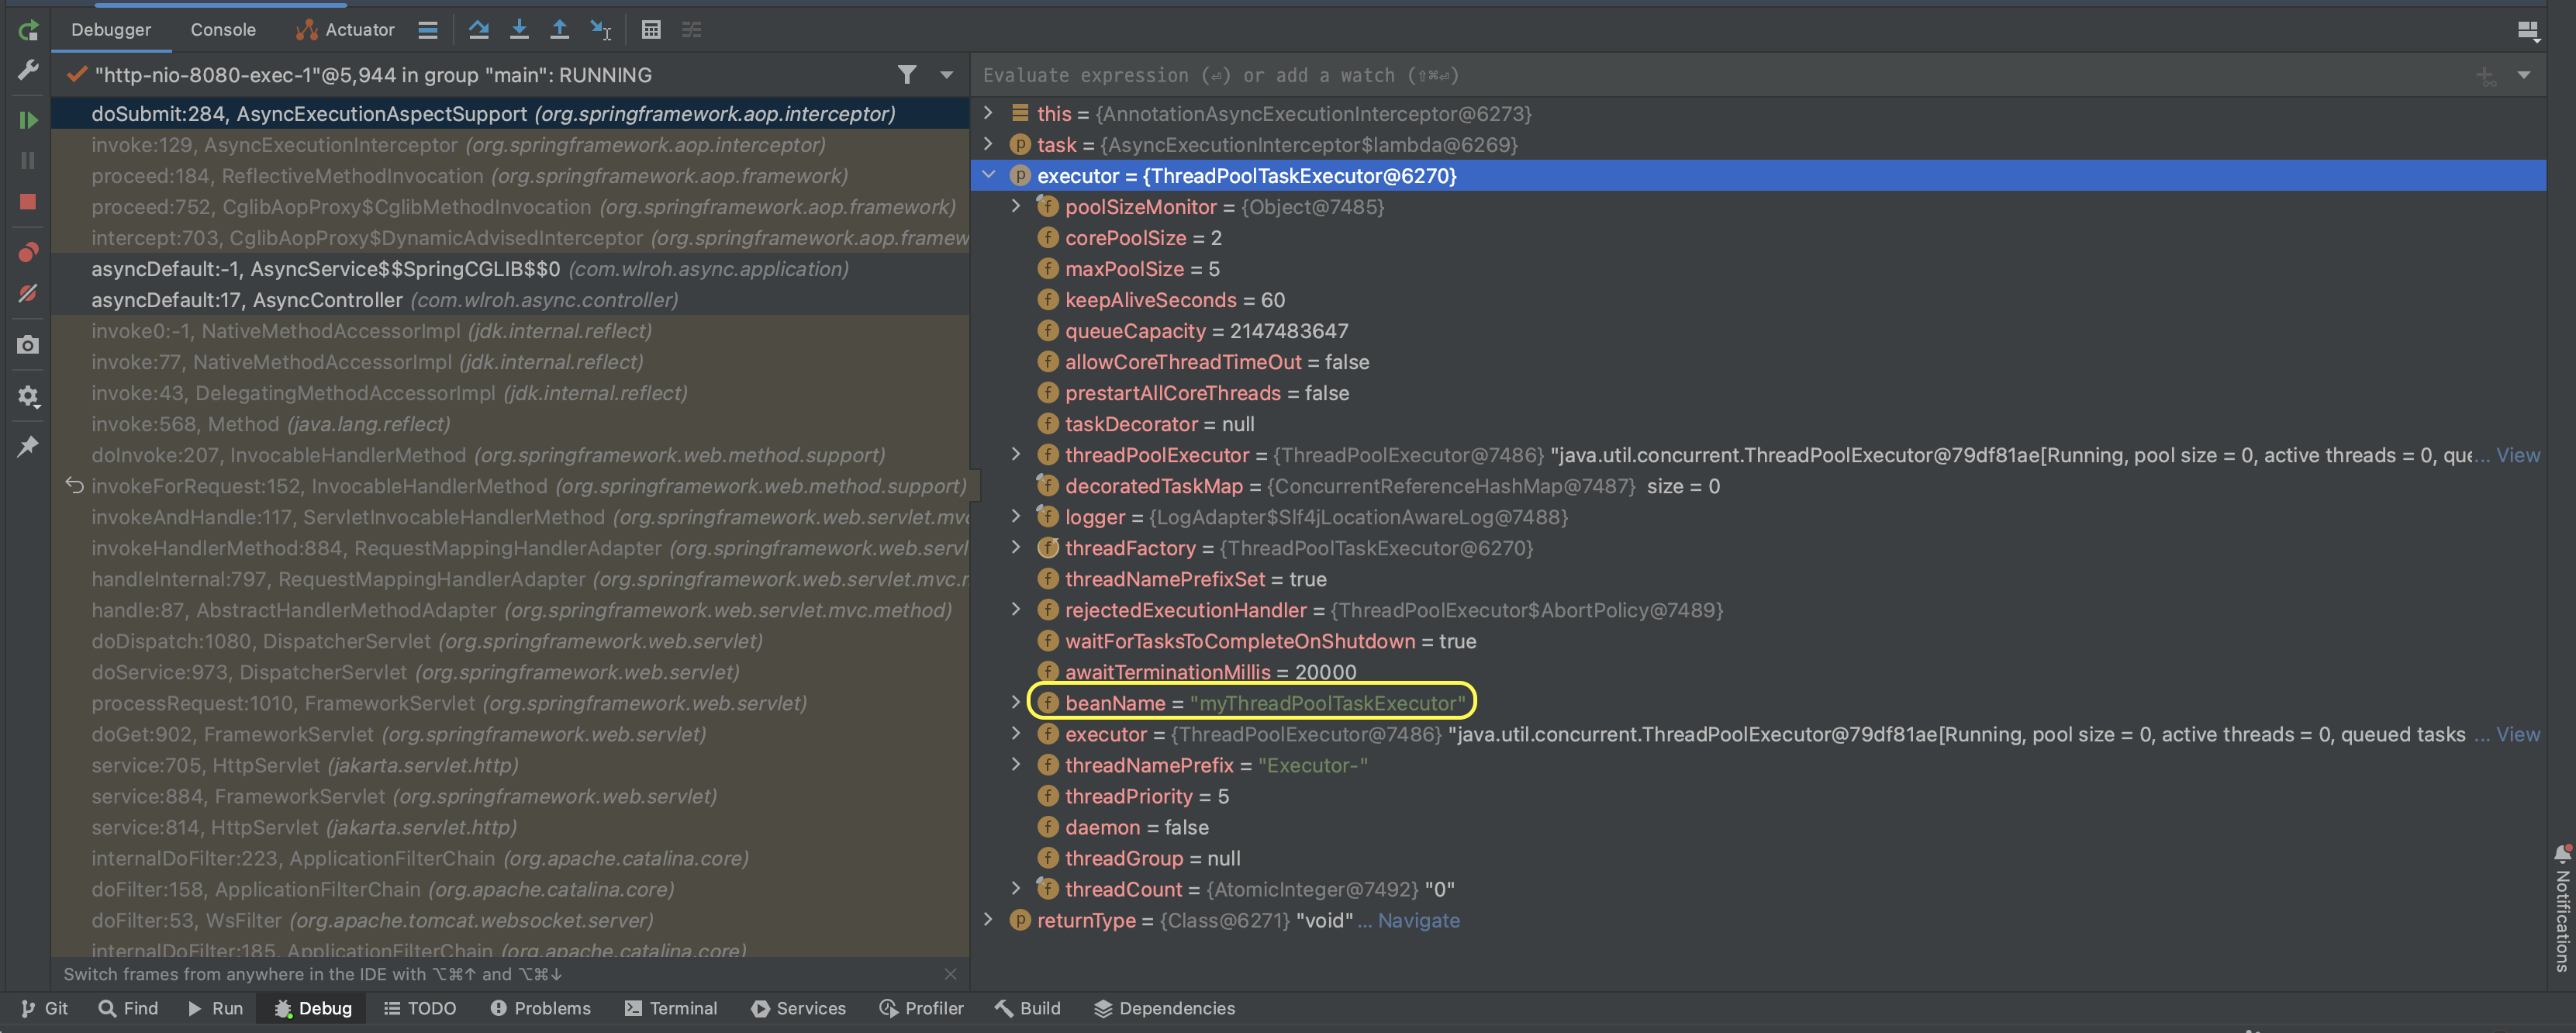Collapse the executor variable node
The width and height of the screenshot is (2576, 1033).
989,175
